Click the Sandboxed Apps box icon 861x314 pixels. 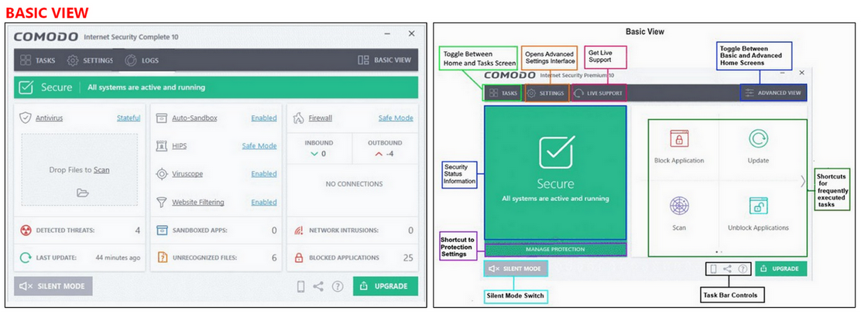pyautogui.click(x=162, y=230)
